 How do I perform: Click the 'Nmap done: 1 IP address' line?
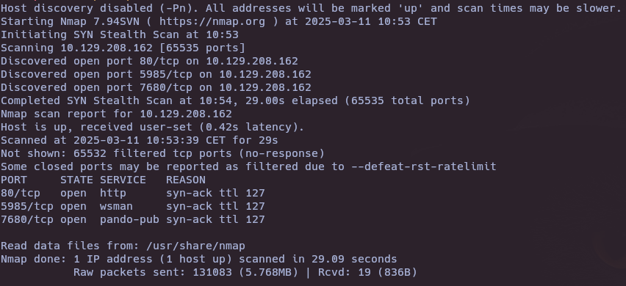pos(199,259)
